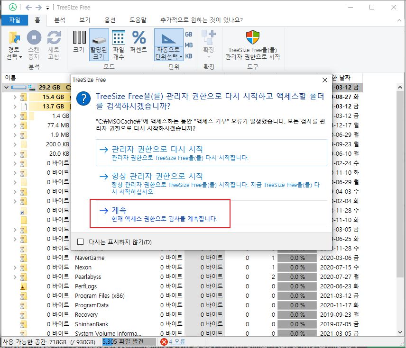
Task: Click the 확장 expand icon
Action: (x=209, y=37)
